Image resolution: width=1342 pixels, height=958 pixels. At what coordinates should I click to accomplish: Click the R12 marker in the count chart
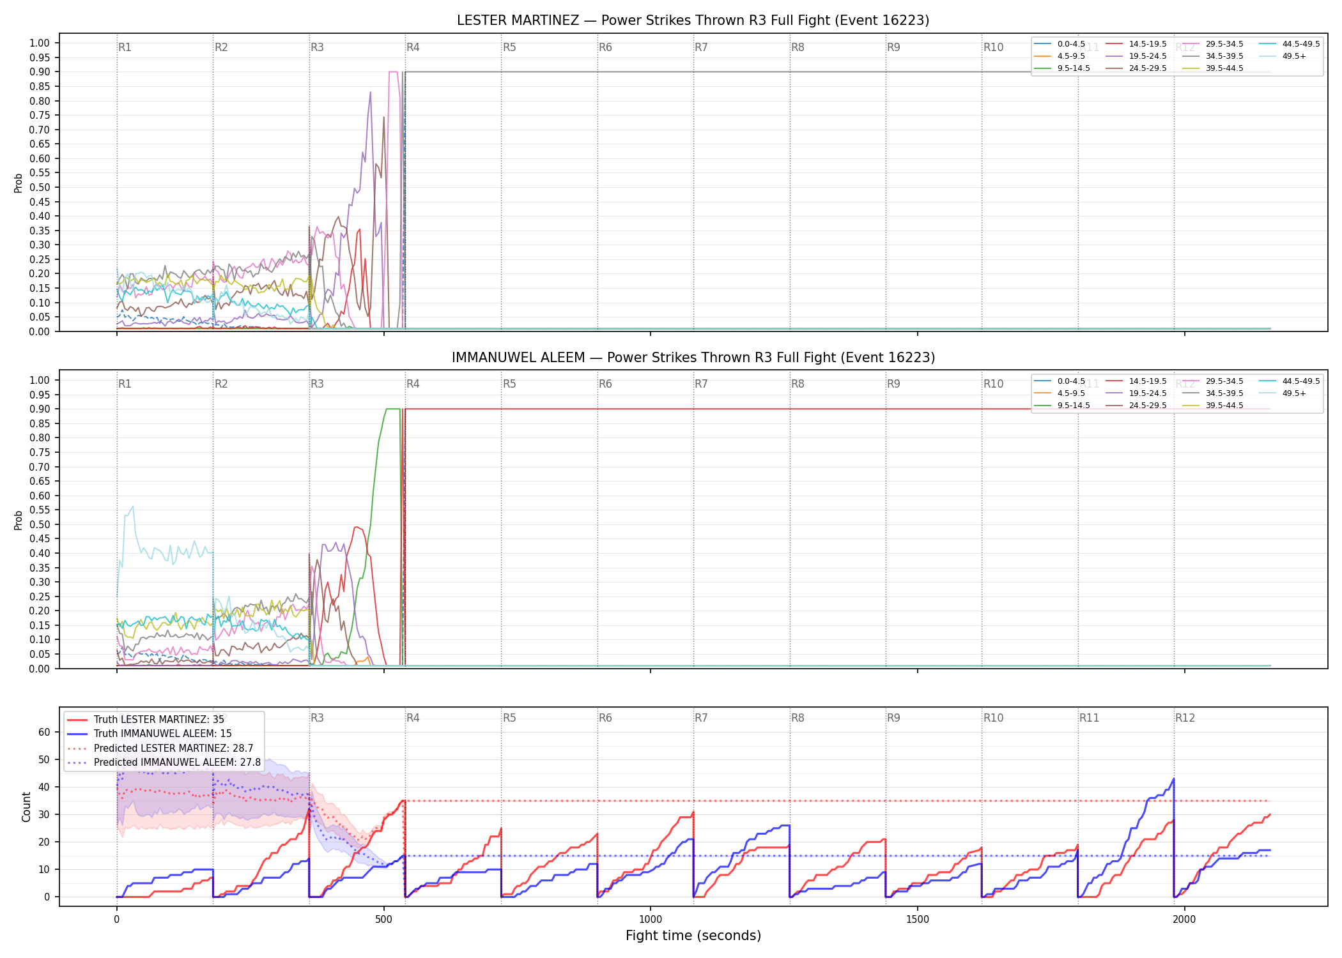1185,718
